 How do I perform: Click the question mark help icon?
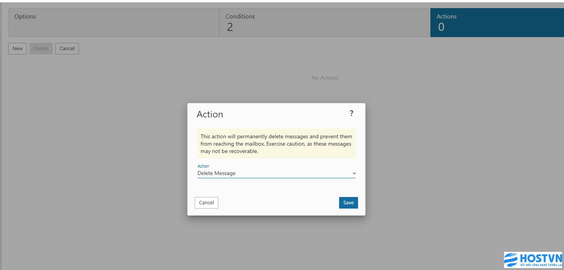click(x=351, y=113)
